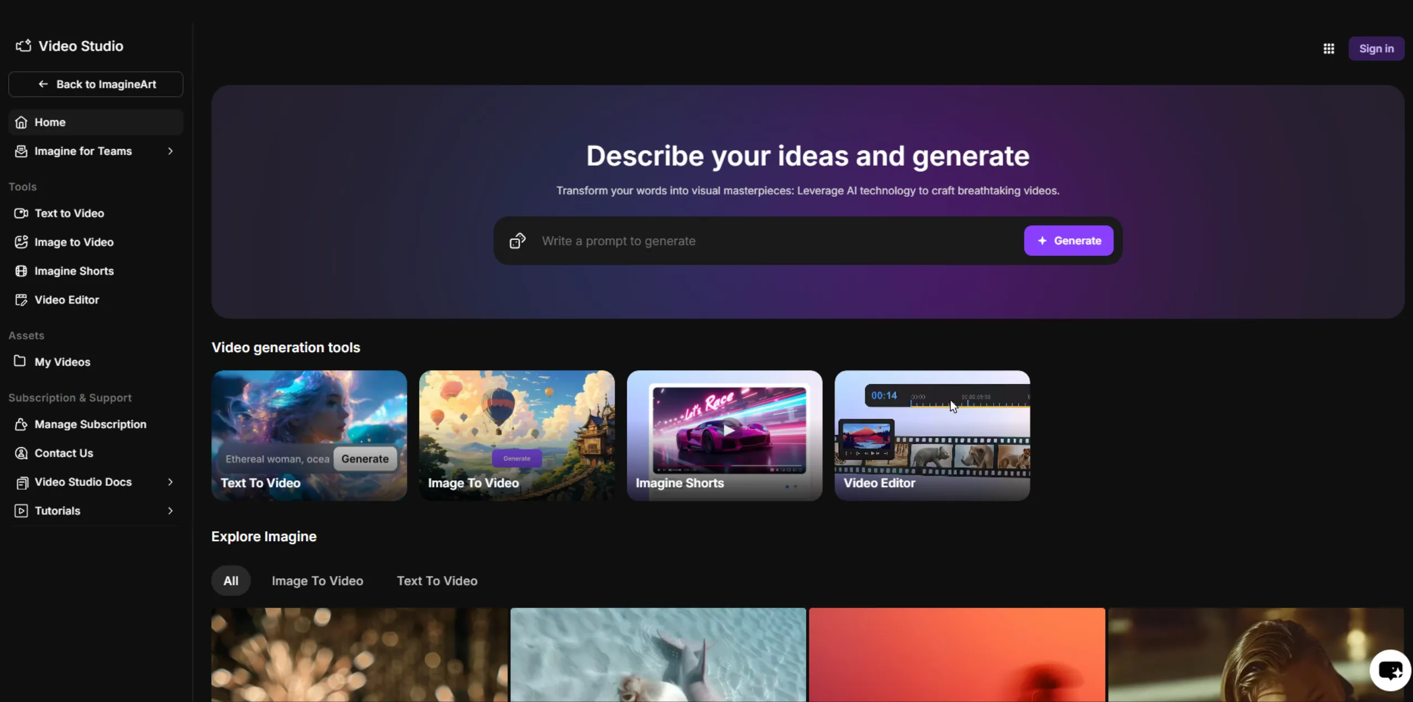
Task: Open the chat support bubble icon
Action: [x=1390, y=670]
